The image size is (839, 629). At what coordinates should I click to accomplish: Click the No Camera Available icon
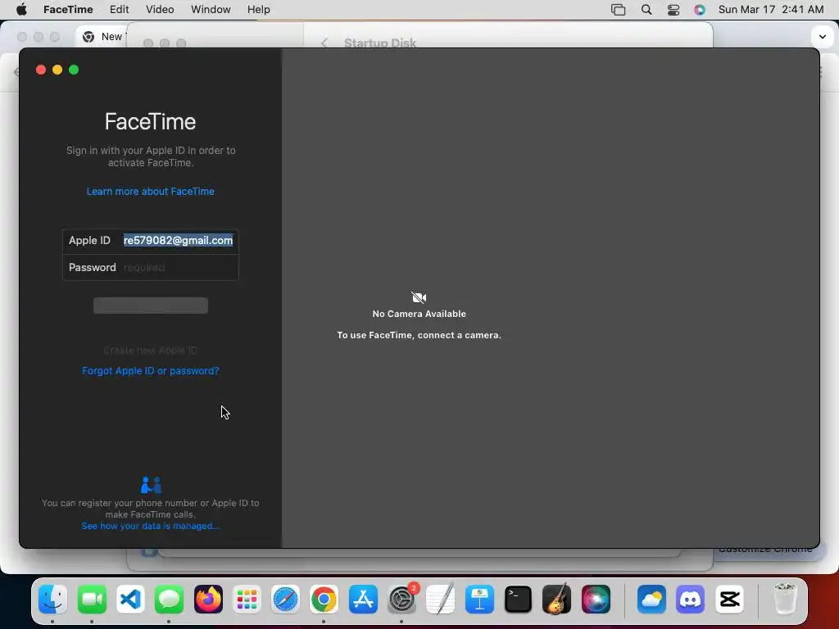pos(419,297)
